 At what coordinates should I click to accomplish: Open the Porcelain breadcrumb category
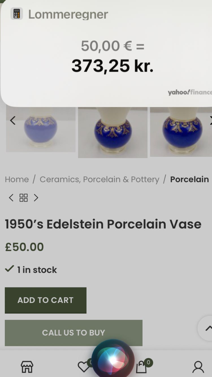[189, 179]
